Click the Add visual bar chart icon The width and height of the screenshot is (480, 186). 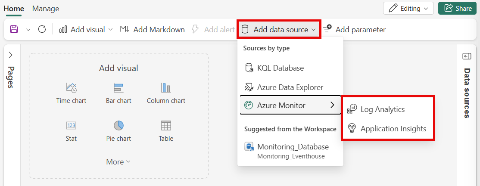pyautogui.click(x=63, y=29)
